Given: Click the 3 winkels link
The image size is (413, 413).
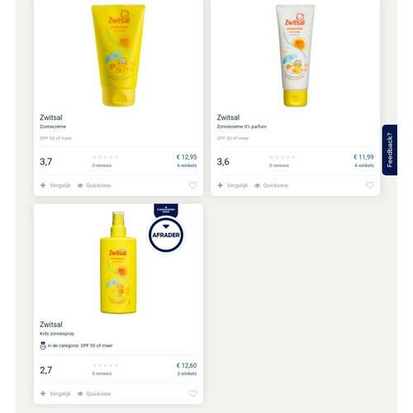Looking at the screenshot, I should point(187,373).
